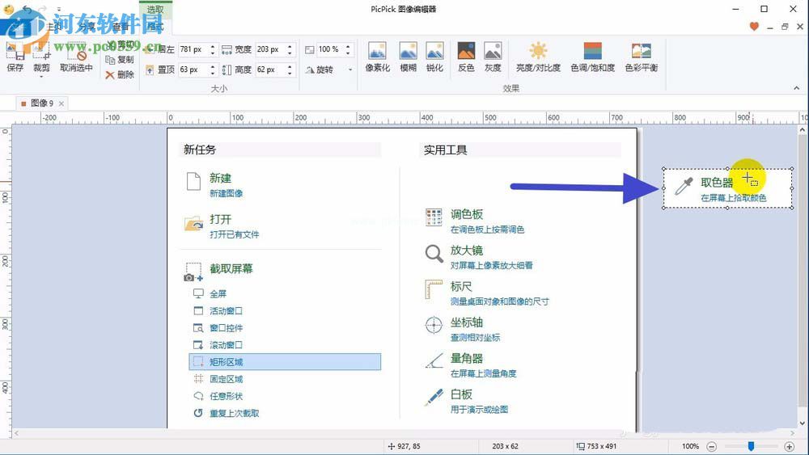
Task: Open the 格式 ribbon tab
Action: (x=155, y=27)
